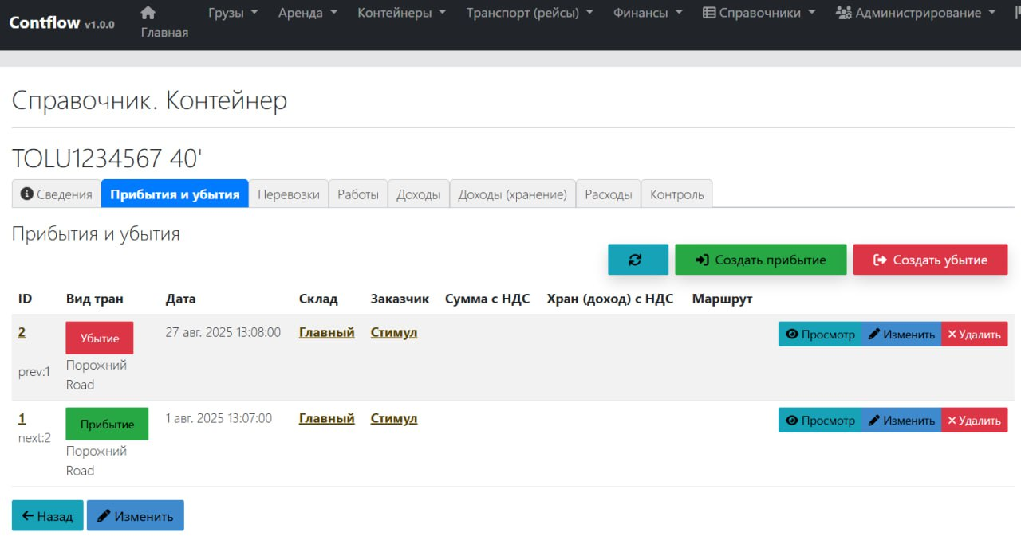Delete record 1 with Удалить button
Screen dimensions: 1021x540
tap(974, 421)
